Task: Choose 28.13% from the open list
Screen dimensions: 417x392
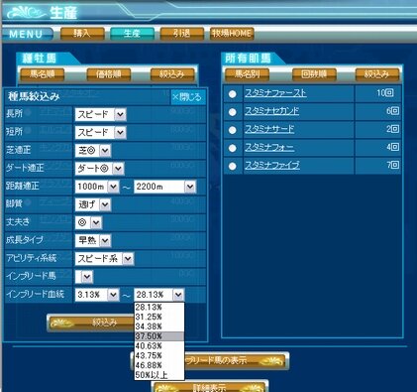Action: pos(159,308)
